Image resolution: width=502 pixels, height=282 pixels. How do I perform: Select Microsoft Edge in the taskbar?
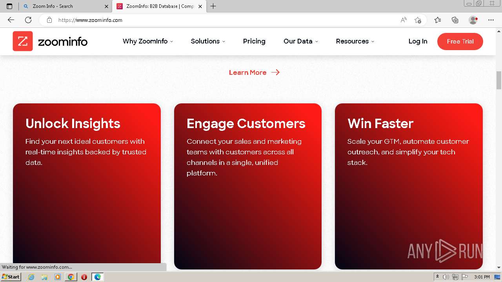(x=97, y=277)
